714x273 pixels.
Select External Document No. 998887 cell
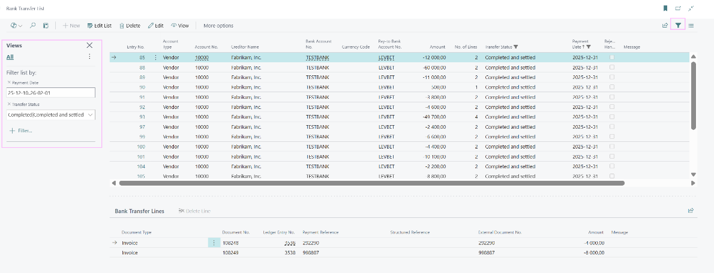(x=487, y=253)
